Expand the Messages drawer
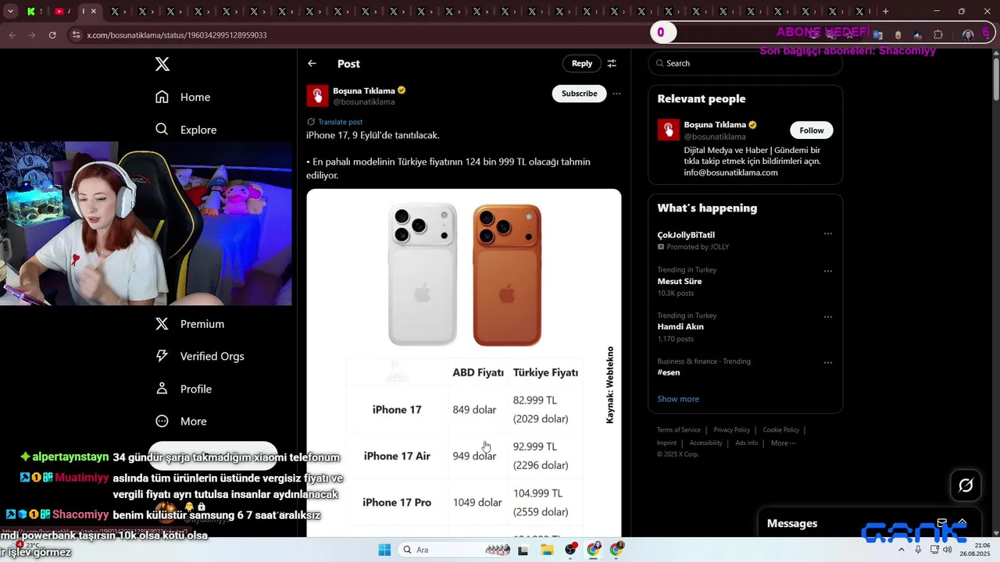1000x562 pixels. [x=962, y=523]
